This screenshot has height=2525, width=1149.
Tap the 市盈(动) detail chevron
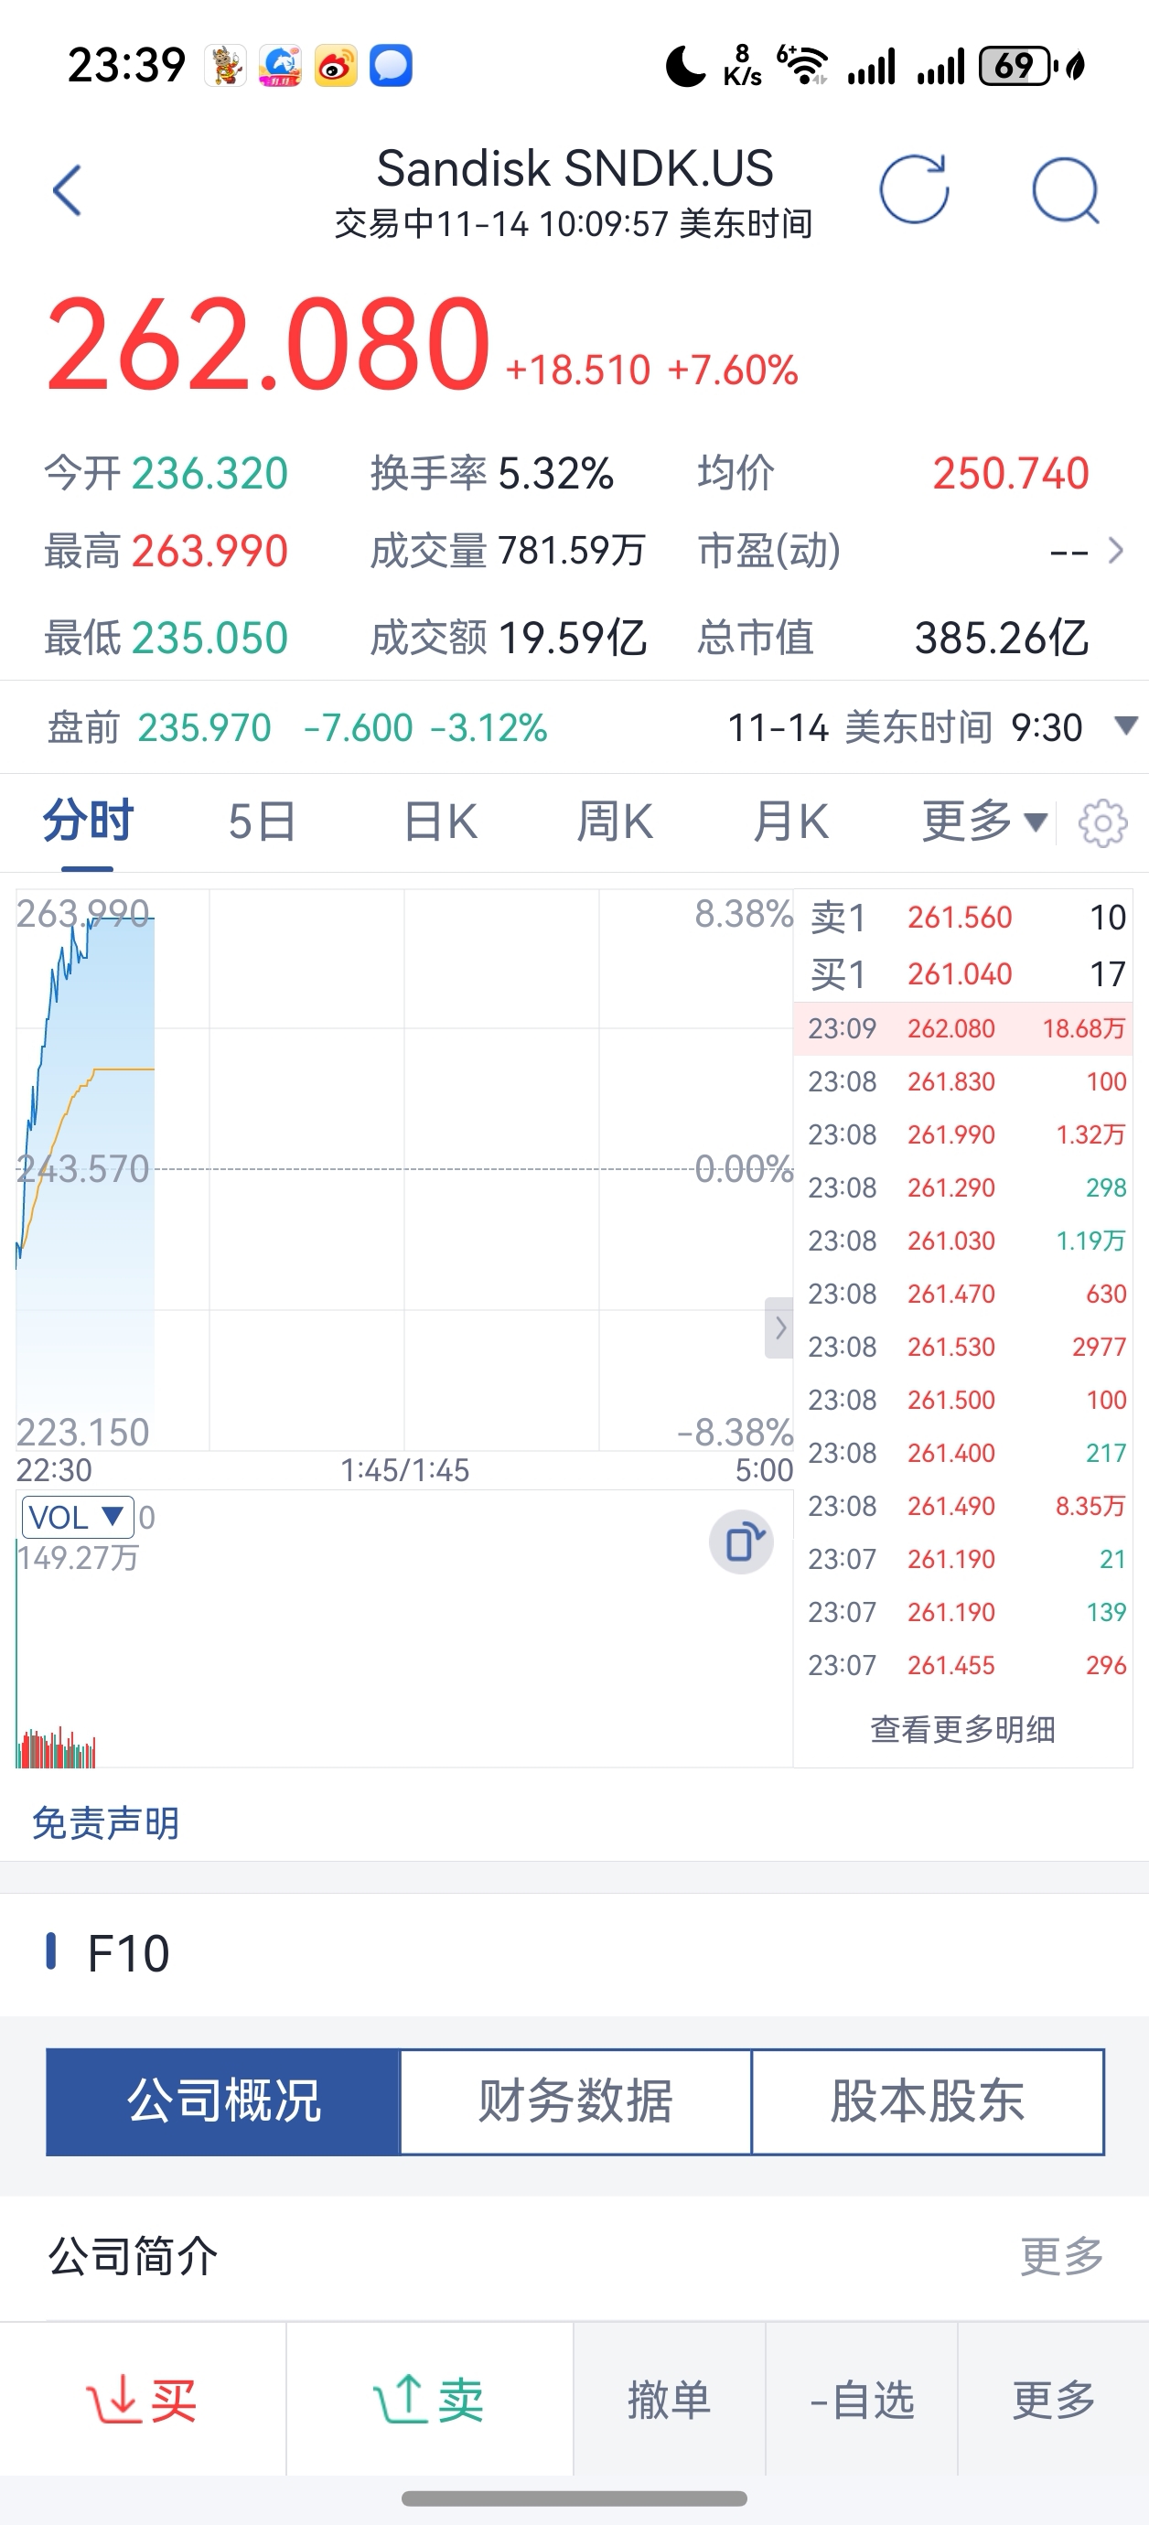1116,551
